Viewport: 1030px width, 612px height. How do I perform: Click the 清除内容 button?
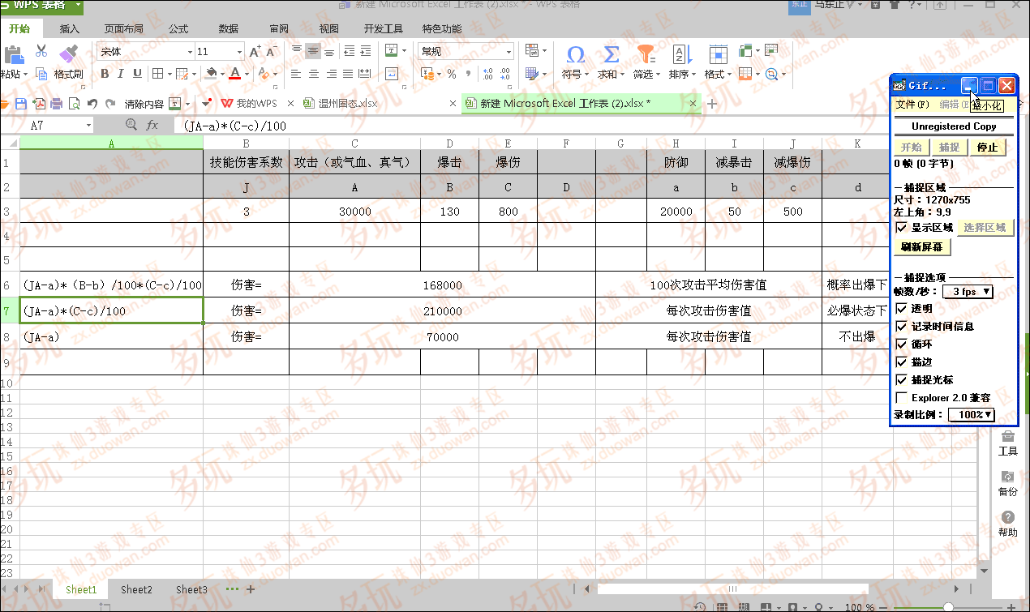144,104
